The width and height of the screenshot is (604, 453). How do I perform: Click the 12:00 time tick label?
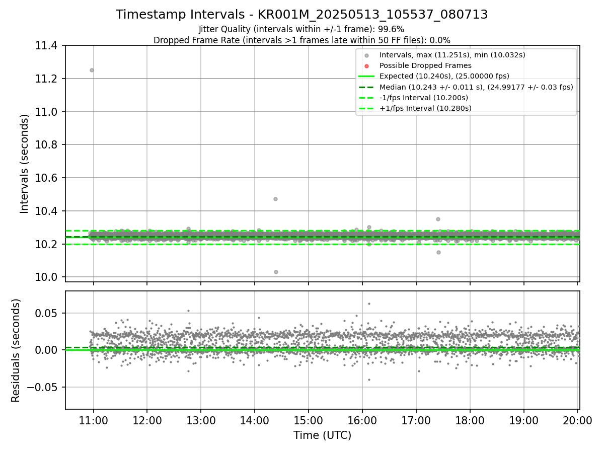tap(147, 420)
